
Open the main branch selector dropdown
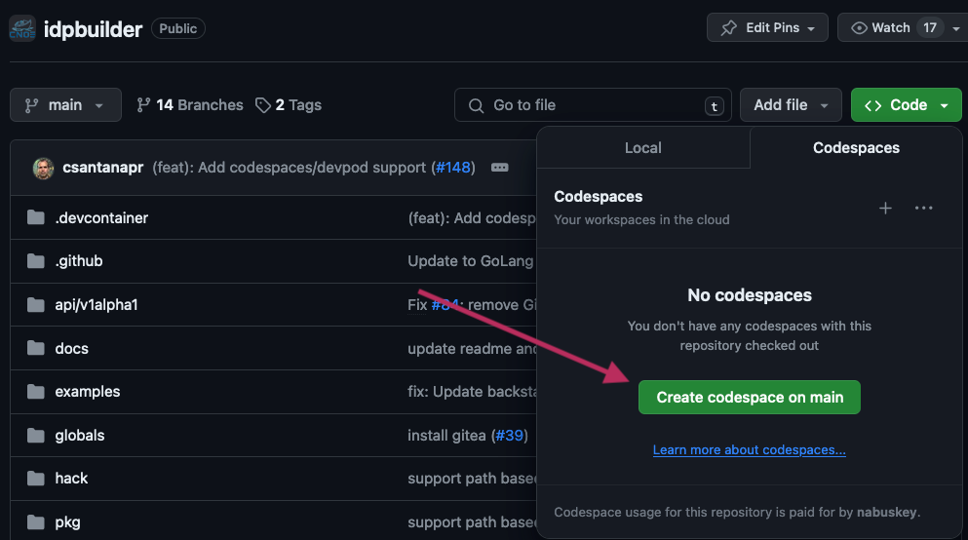[65, 105]
